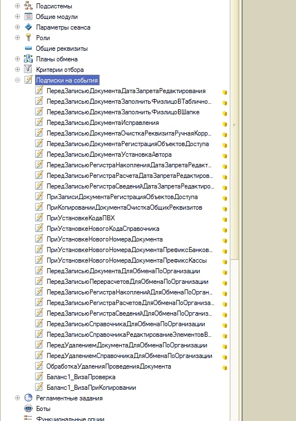This screenshot has width=296, height=421.
Task: Select the Подсистемы tree item
Action: (x=54, y=6)
